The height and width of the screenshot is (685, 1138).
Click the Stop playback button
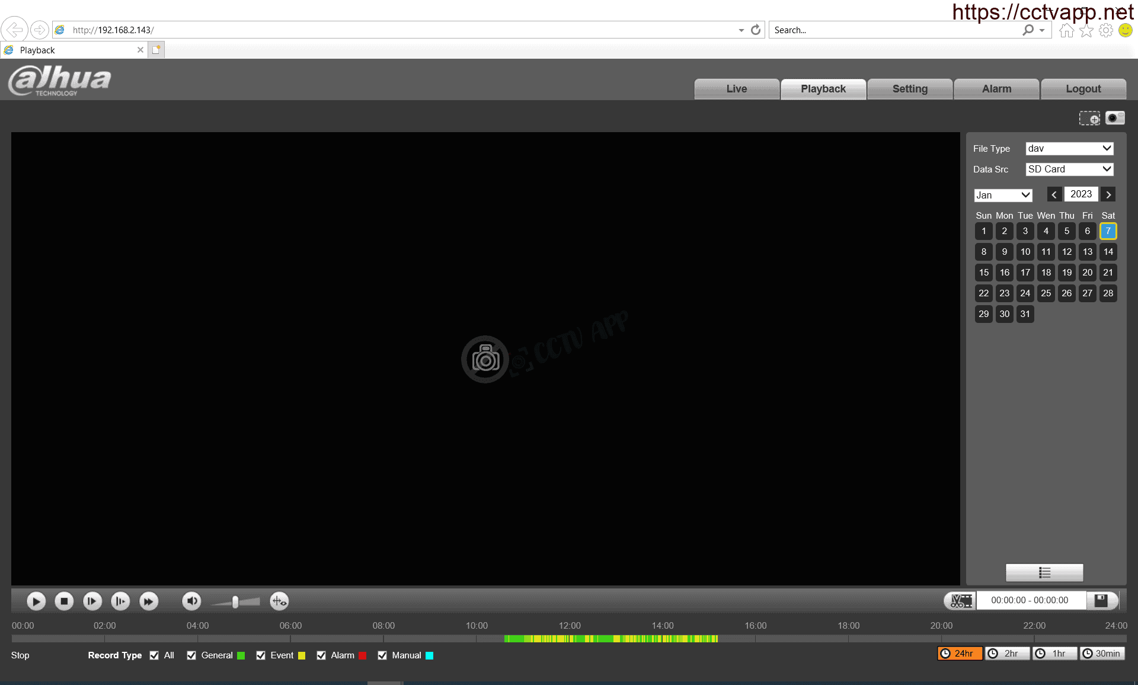(64, 601)
